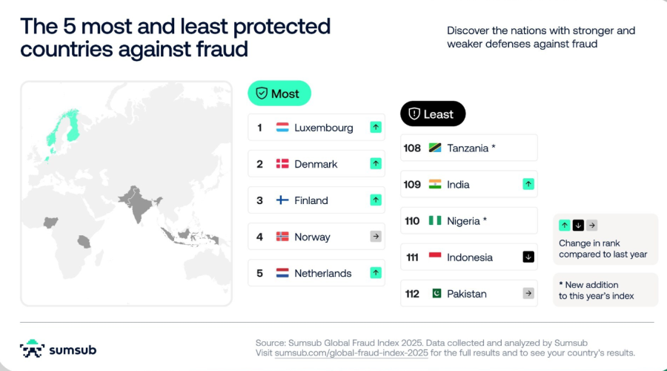Select the Most protected tab
This screenshot has height=371, width=667.
tap(279, 93)
